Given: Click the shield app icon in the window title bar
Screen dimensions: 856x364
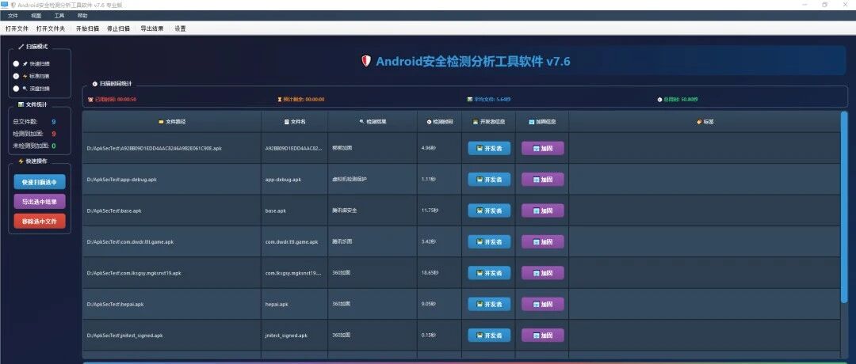Looking at the screenshot, I should pyautogui.click(x=13, y=5).
